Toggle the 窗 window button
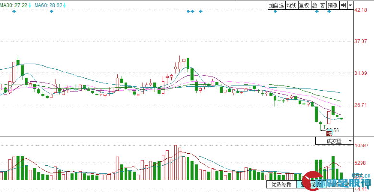This screenshot has height=192, width=374. coord(323,5)
